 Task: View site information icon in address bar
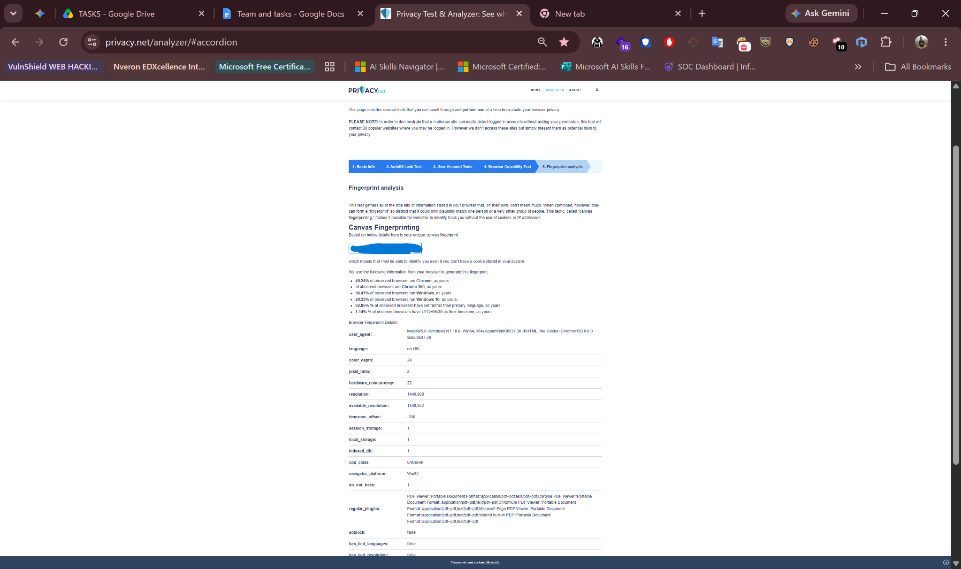[92, 42]
